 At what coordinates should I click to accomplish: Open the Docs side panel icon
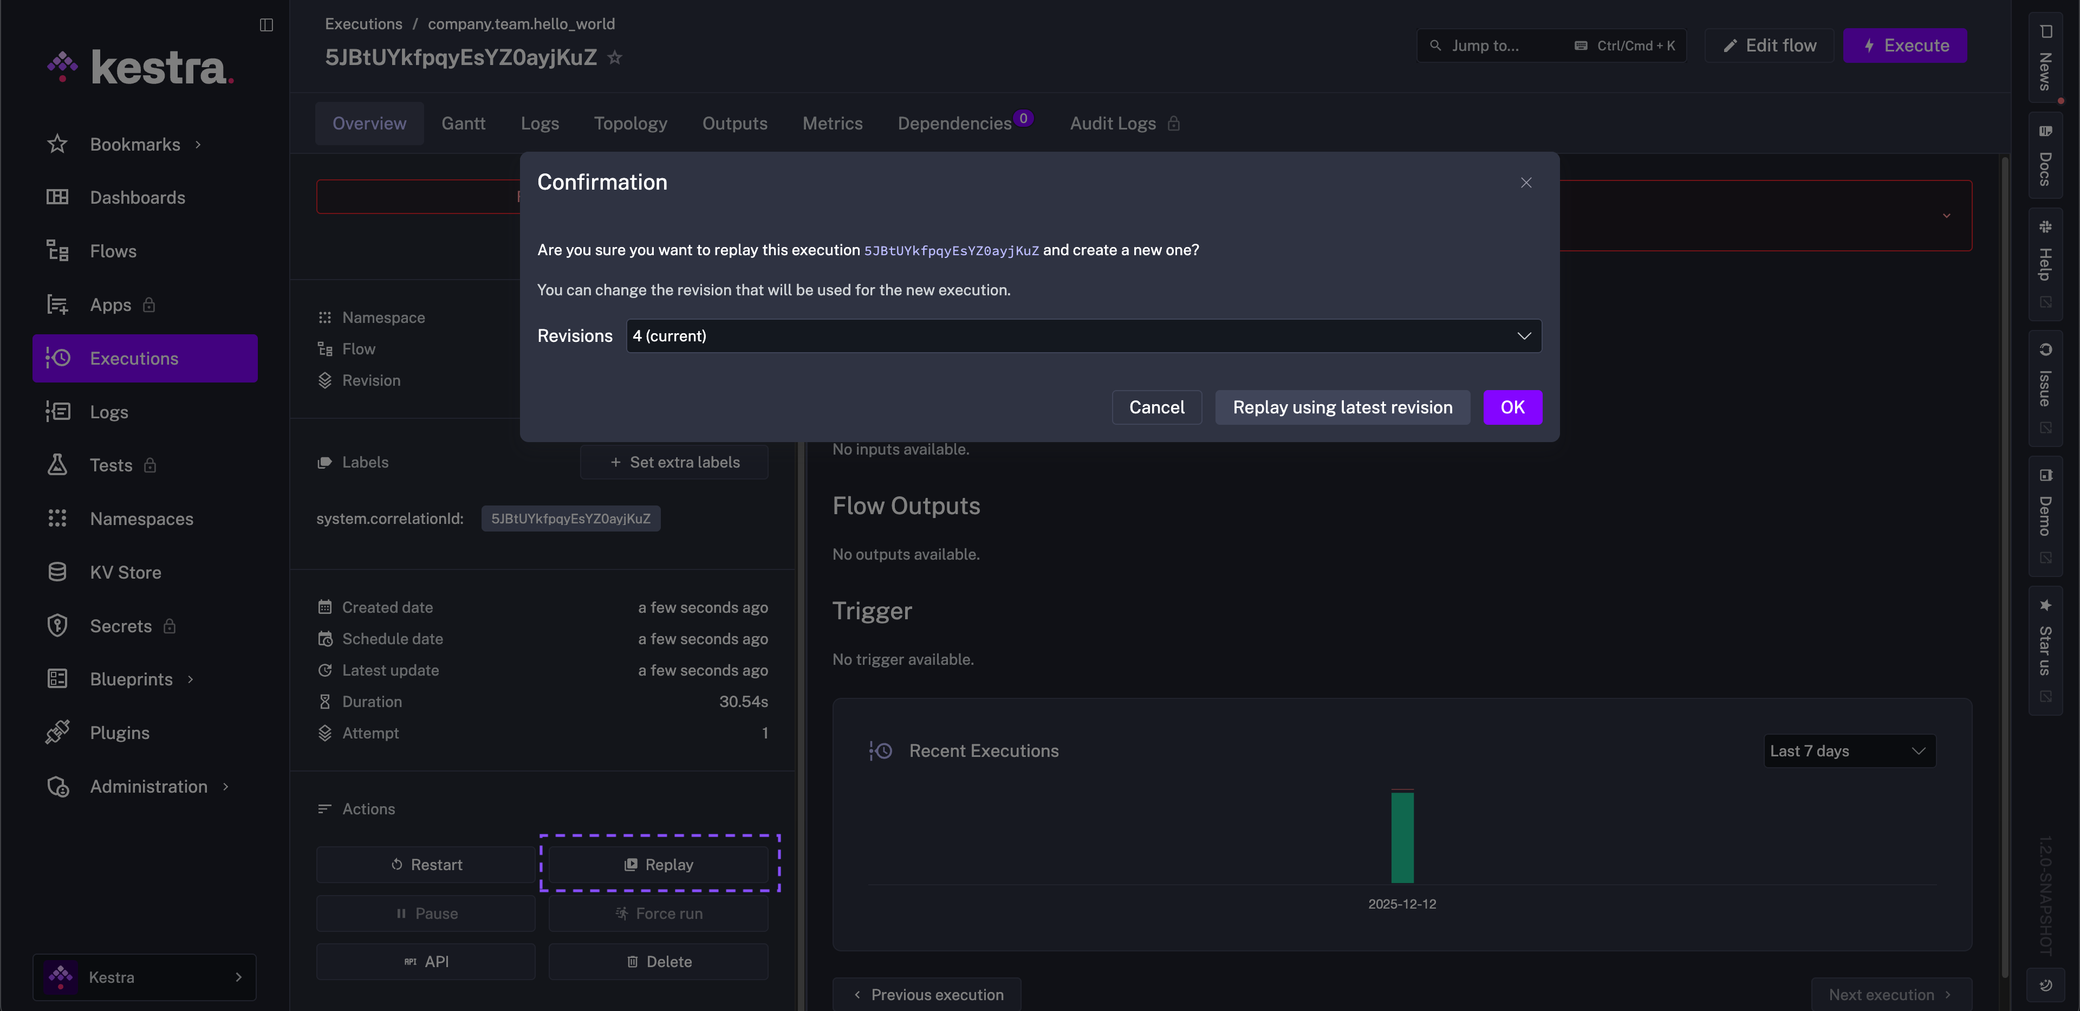pyautogui.click(x=2045, y=132)
